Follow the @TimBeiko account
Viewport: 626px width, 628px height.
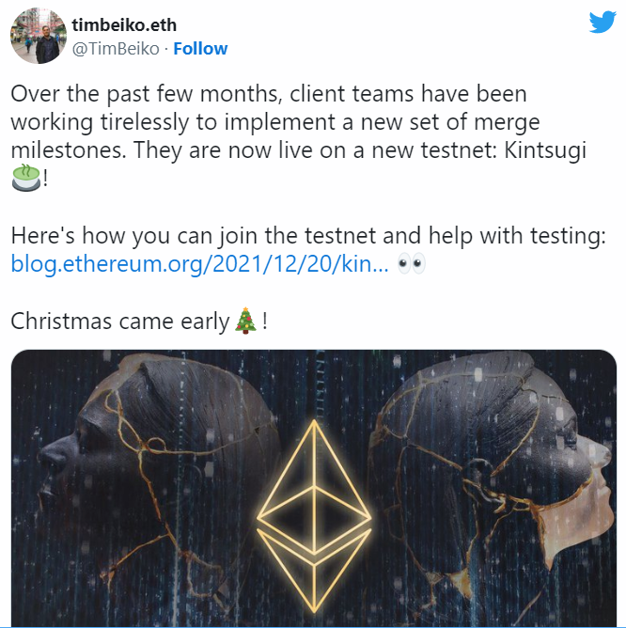pyautogui.click(x=200, y=49)
